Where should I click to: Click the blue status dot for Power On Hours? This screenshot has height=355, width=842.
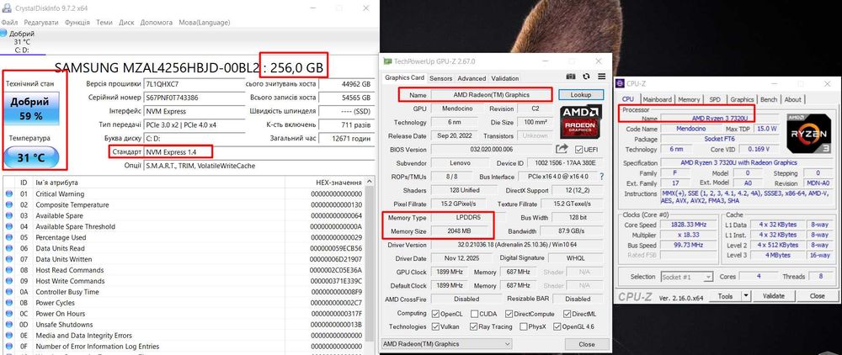[x=8, y=314]
